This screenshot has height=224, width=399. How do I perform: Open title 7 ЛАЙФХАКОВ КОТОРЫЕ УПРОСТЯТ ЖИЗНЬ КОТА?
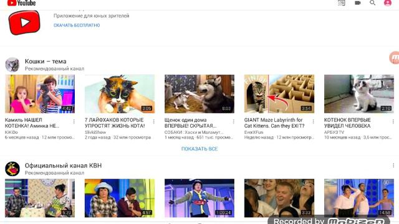115,123
